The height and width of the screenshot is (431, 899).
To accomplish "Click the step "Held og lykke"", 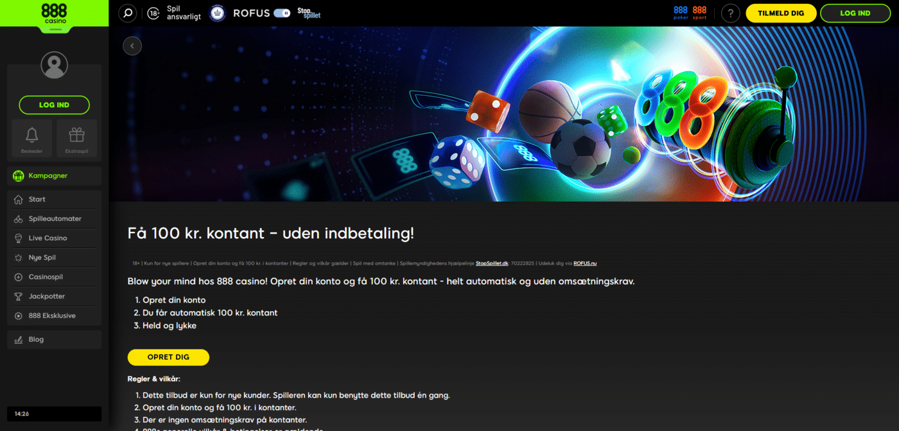I will pyautogui.click(x=170, y=326).
